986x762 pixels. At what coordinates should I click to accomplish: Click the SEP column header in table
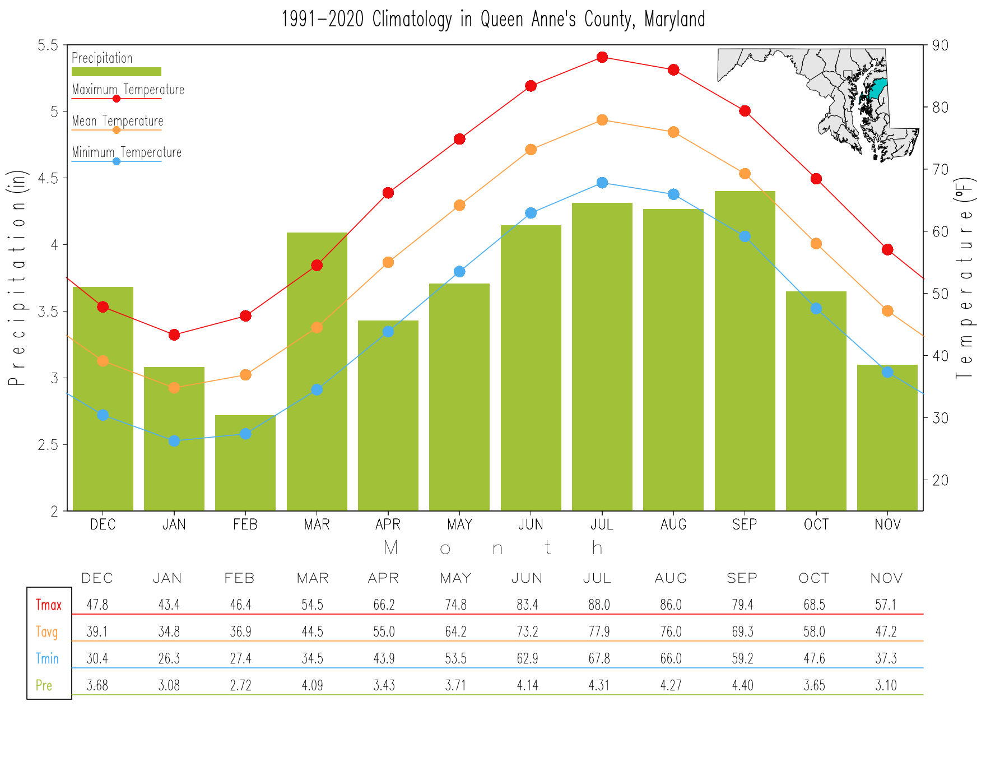pyautogui.click(x=742, y=578)
